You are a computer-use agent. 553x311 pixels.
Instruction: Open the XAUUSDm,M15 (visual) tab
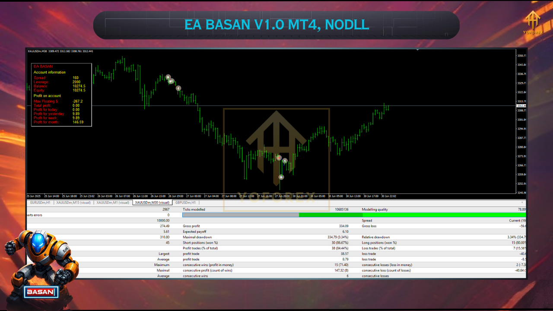pyautogui.click(x=73, y=202)
